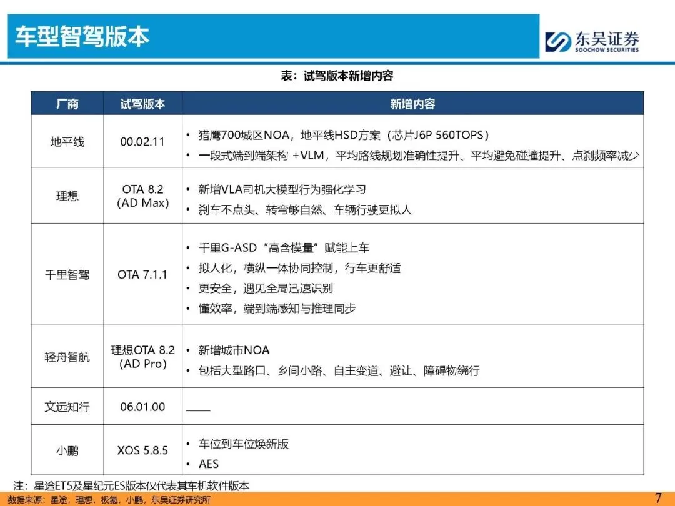Click the line about 一段式端到端架构 +VLM
This screenshot has height=506, width=675.
click(419, 156)
